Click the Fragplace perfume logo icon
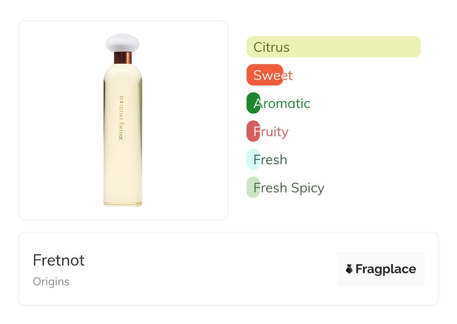Viewport: 457px width, 324px height. (349, 269)
